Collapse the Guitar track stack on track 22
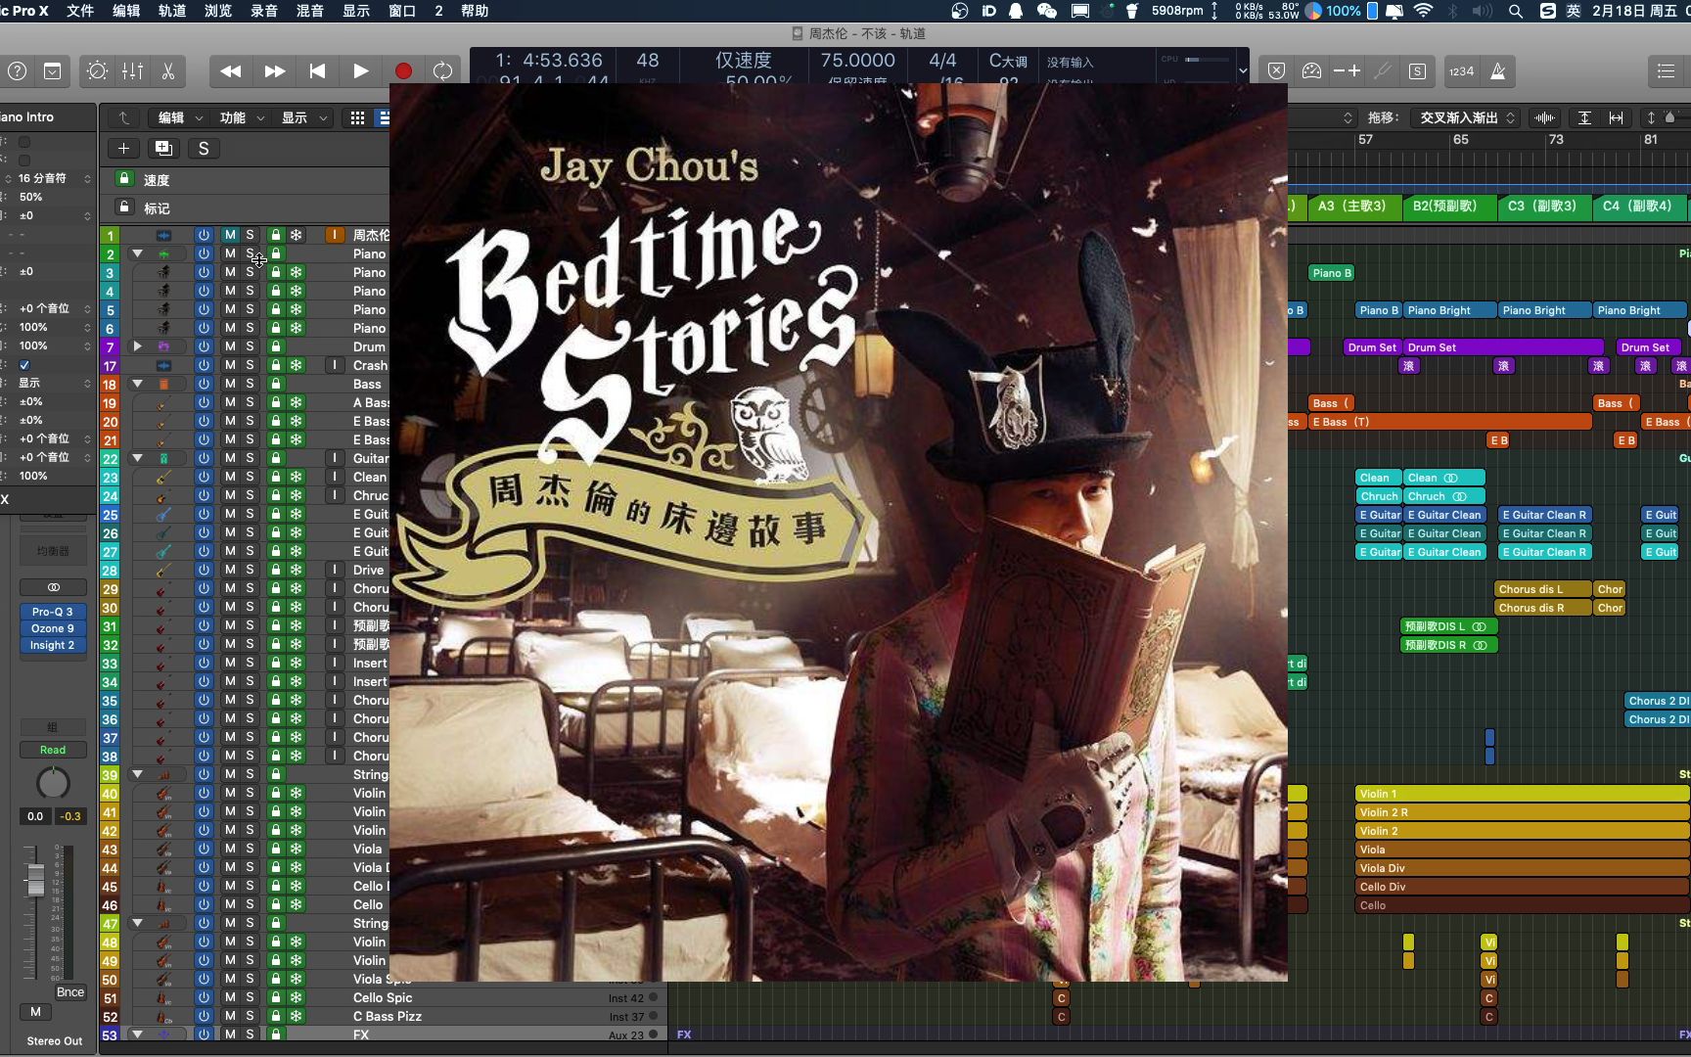 (137, 458)
